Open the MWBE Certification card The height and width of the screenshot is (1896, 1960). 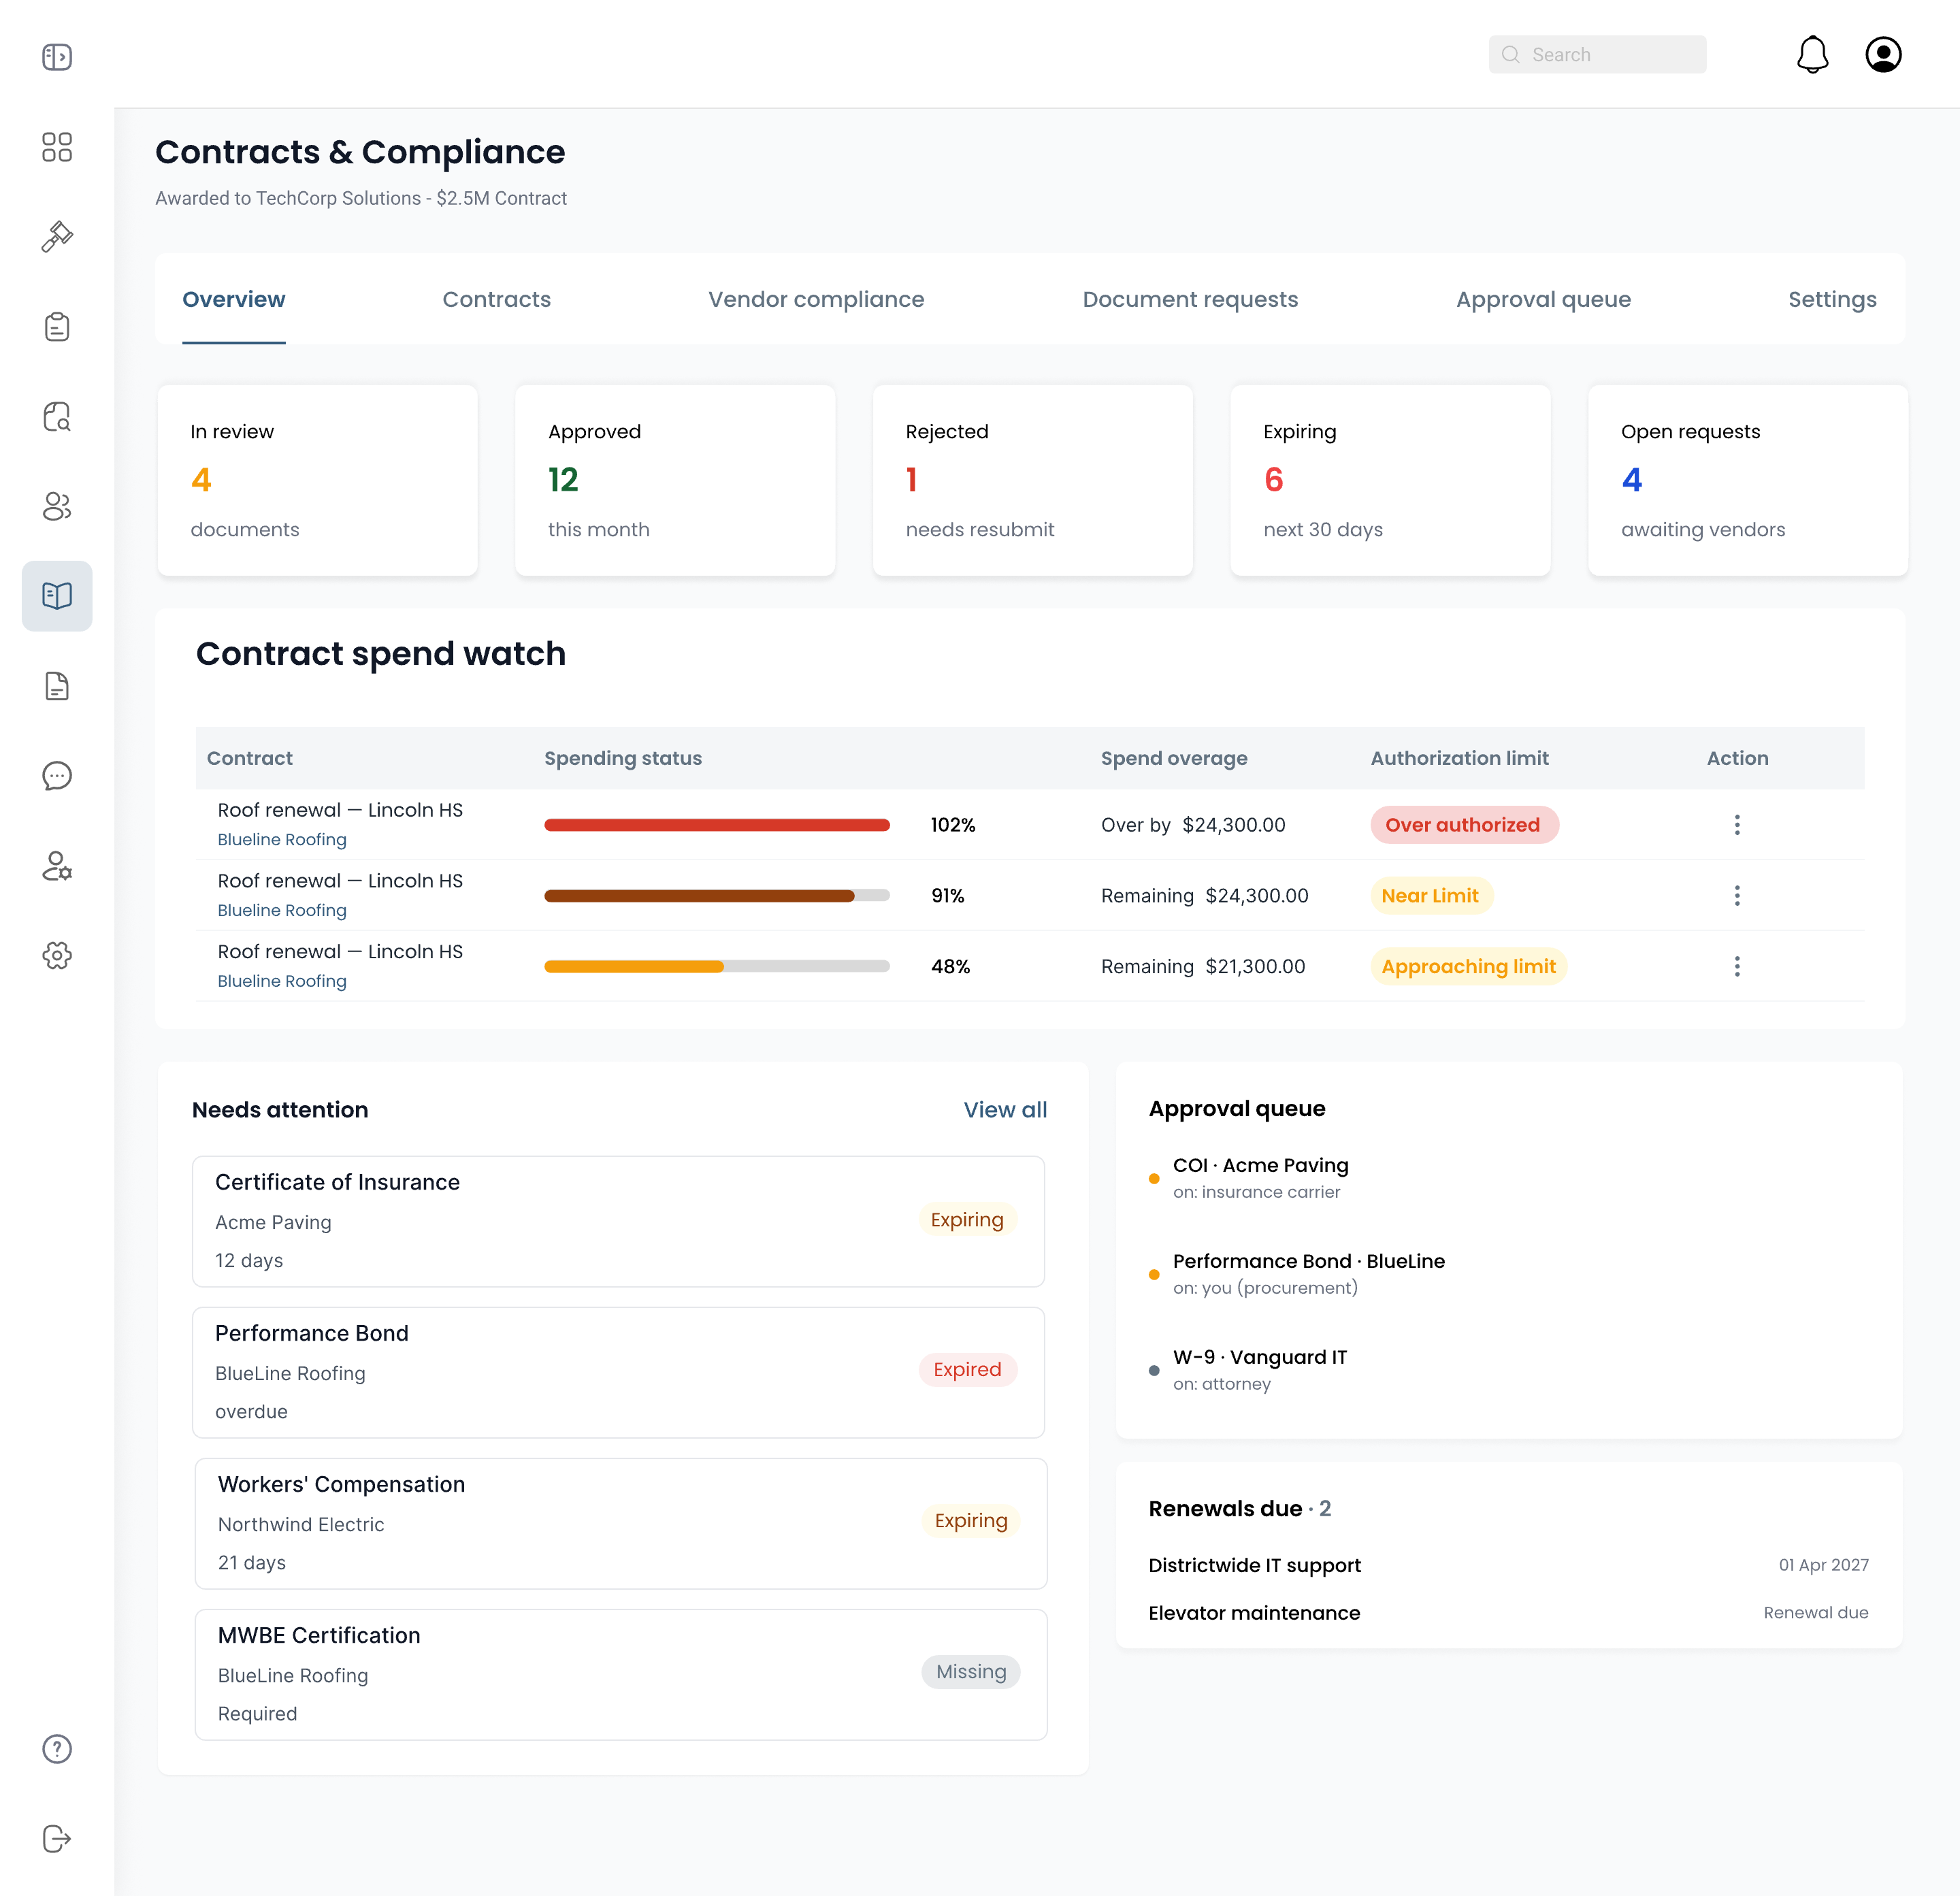coord(621,1675)
